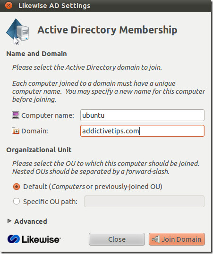Viewport: 213px width, 254px height.
Task: Select the Specific OU path radio button
Action: pos(17,202)
